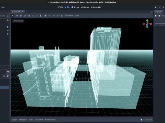Stop the running project
This screenshot has height=123, width=165.
[x=163, y=7]
